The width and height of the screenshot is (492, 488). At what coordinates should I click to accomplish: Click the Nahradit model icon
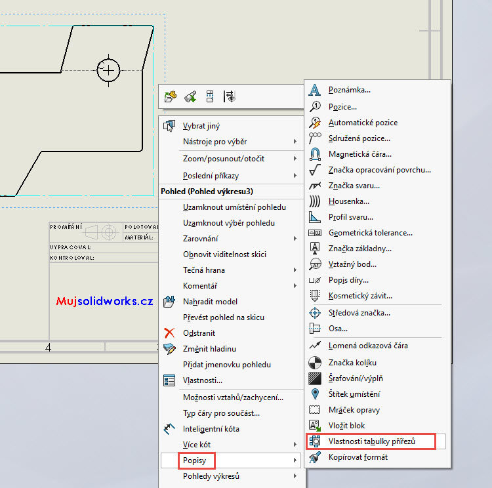coord(169,302)
